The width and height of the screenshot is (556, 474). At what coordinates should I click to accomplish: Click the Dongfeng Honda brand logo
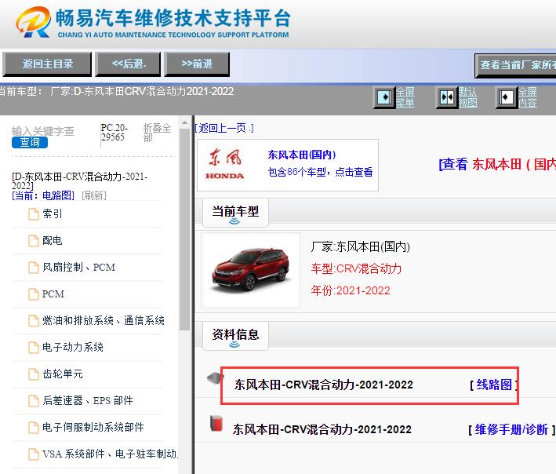(225, 164)
